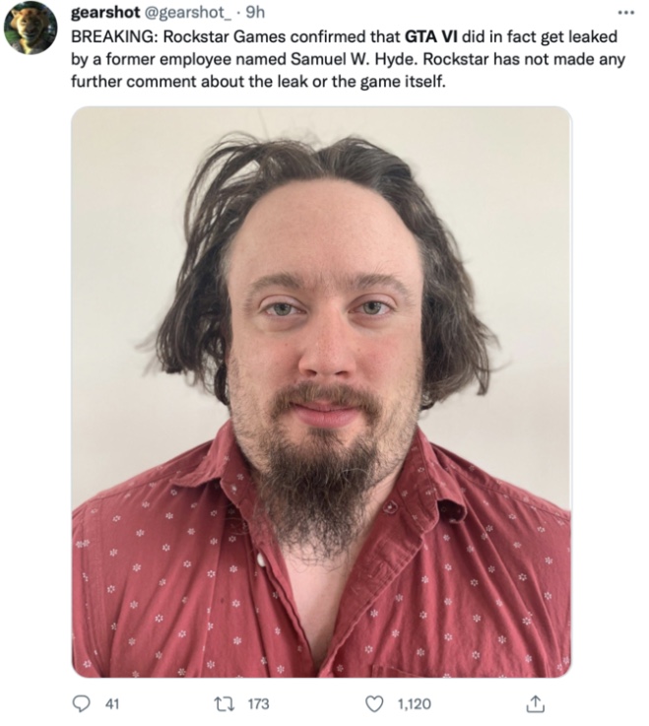
Task: Open the share upload arrow icon
Action: 535,703
